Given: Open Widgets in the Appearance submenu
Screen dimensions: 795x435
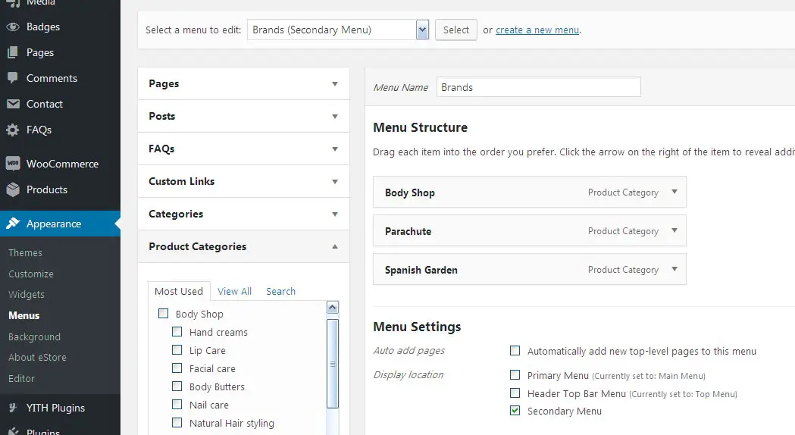Looking at the screenshot, I should pos(27,295).
